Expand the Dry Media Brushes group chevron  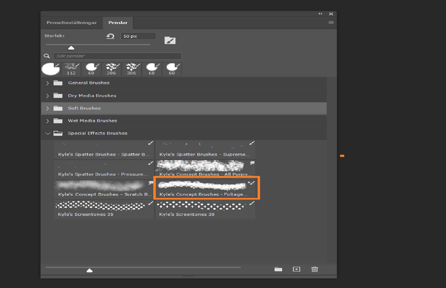coord(47,96)
